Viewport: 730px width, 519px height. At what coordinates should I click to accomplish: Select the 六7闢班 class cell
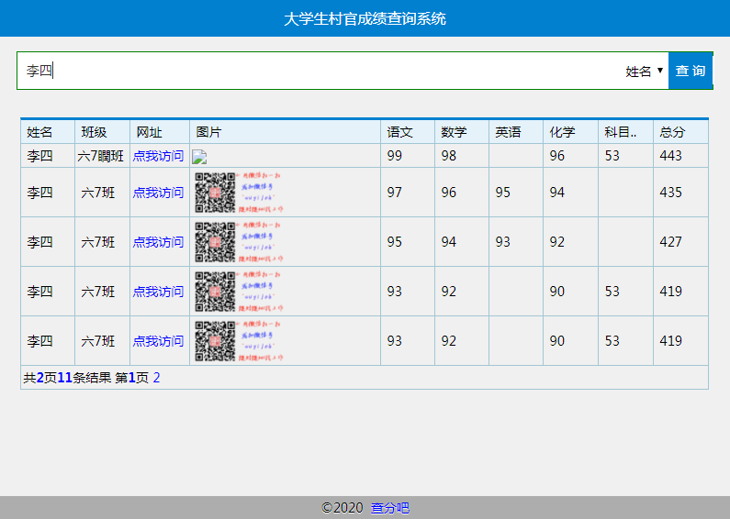[101, 156]
